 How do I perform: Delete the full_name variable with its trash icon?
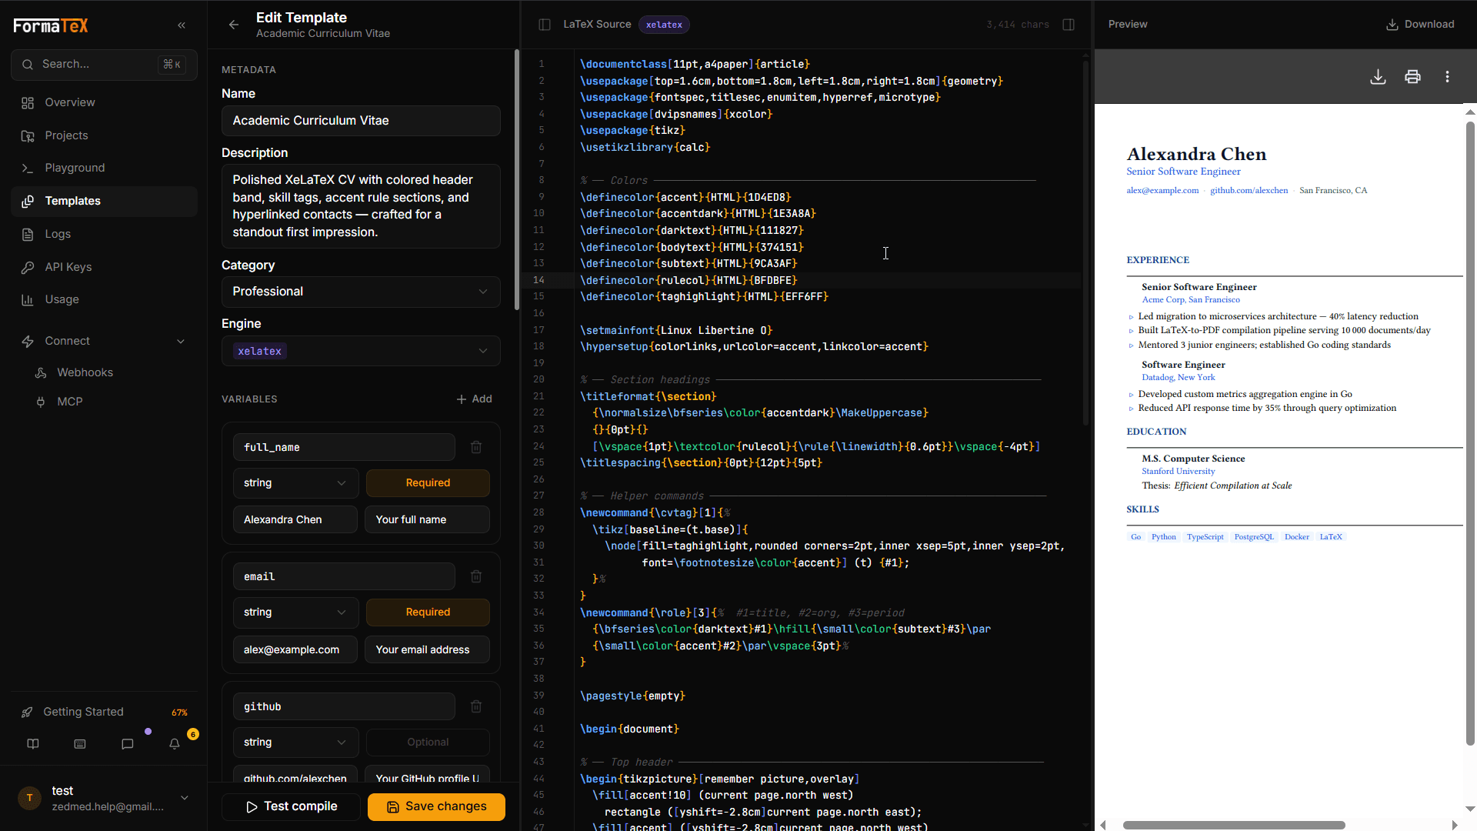(476, 447)
